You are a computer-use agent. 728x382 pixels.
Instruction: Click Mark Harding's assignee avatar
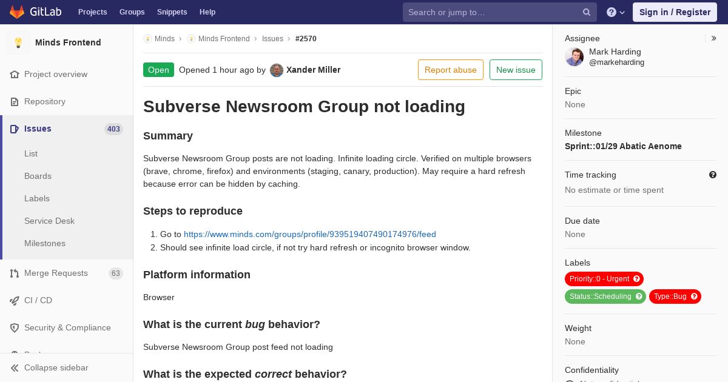coord(574,57)
